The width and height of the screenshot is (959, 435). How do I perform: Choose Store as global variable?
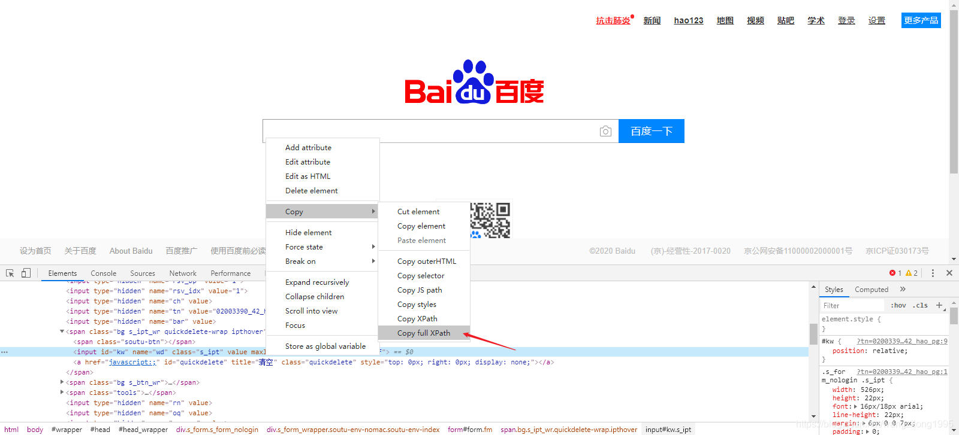(x=322, y=346)
